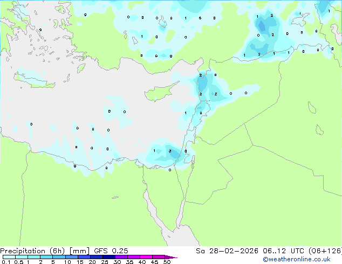This screenshot has height=264, width=342.
Task: Click the 30 to 35 mm purple swatch
Action: point(121,257)
